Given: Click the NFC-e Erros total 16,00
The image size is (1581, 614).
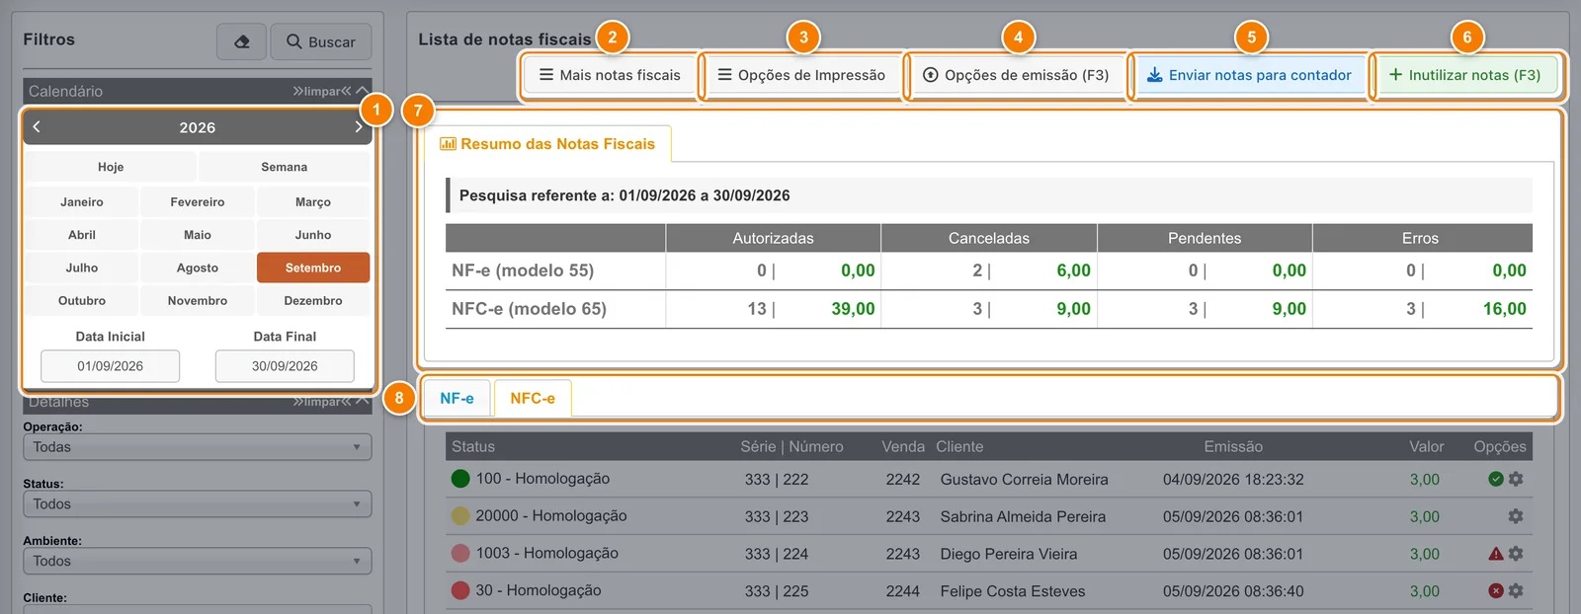Looking at the screenshot, I should tap(1505, 309).
